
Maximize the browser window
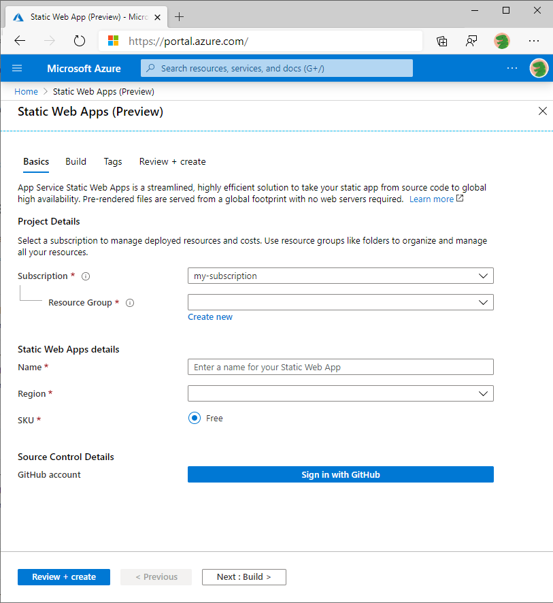[506, 10]
